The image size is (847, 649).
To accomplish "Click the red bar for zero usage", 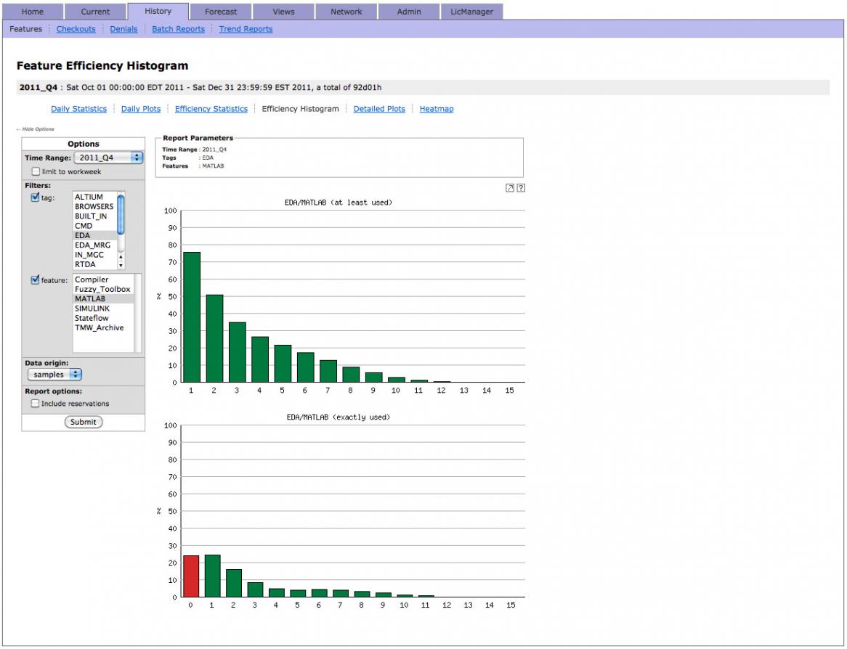I will click(191, 576).
